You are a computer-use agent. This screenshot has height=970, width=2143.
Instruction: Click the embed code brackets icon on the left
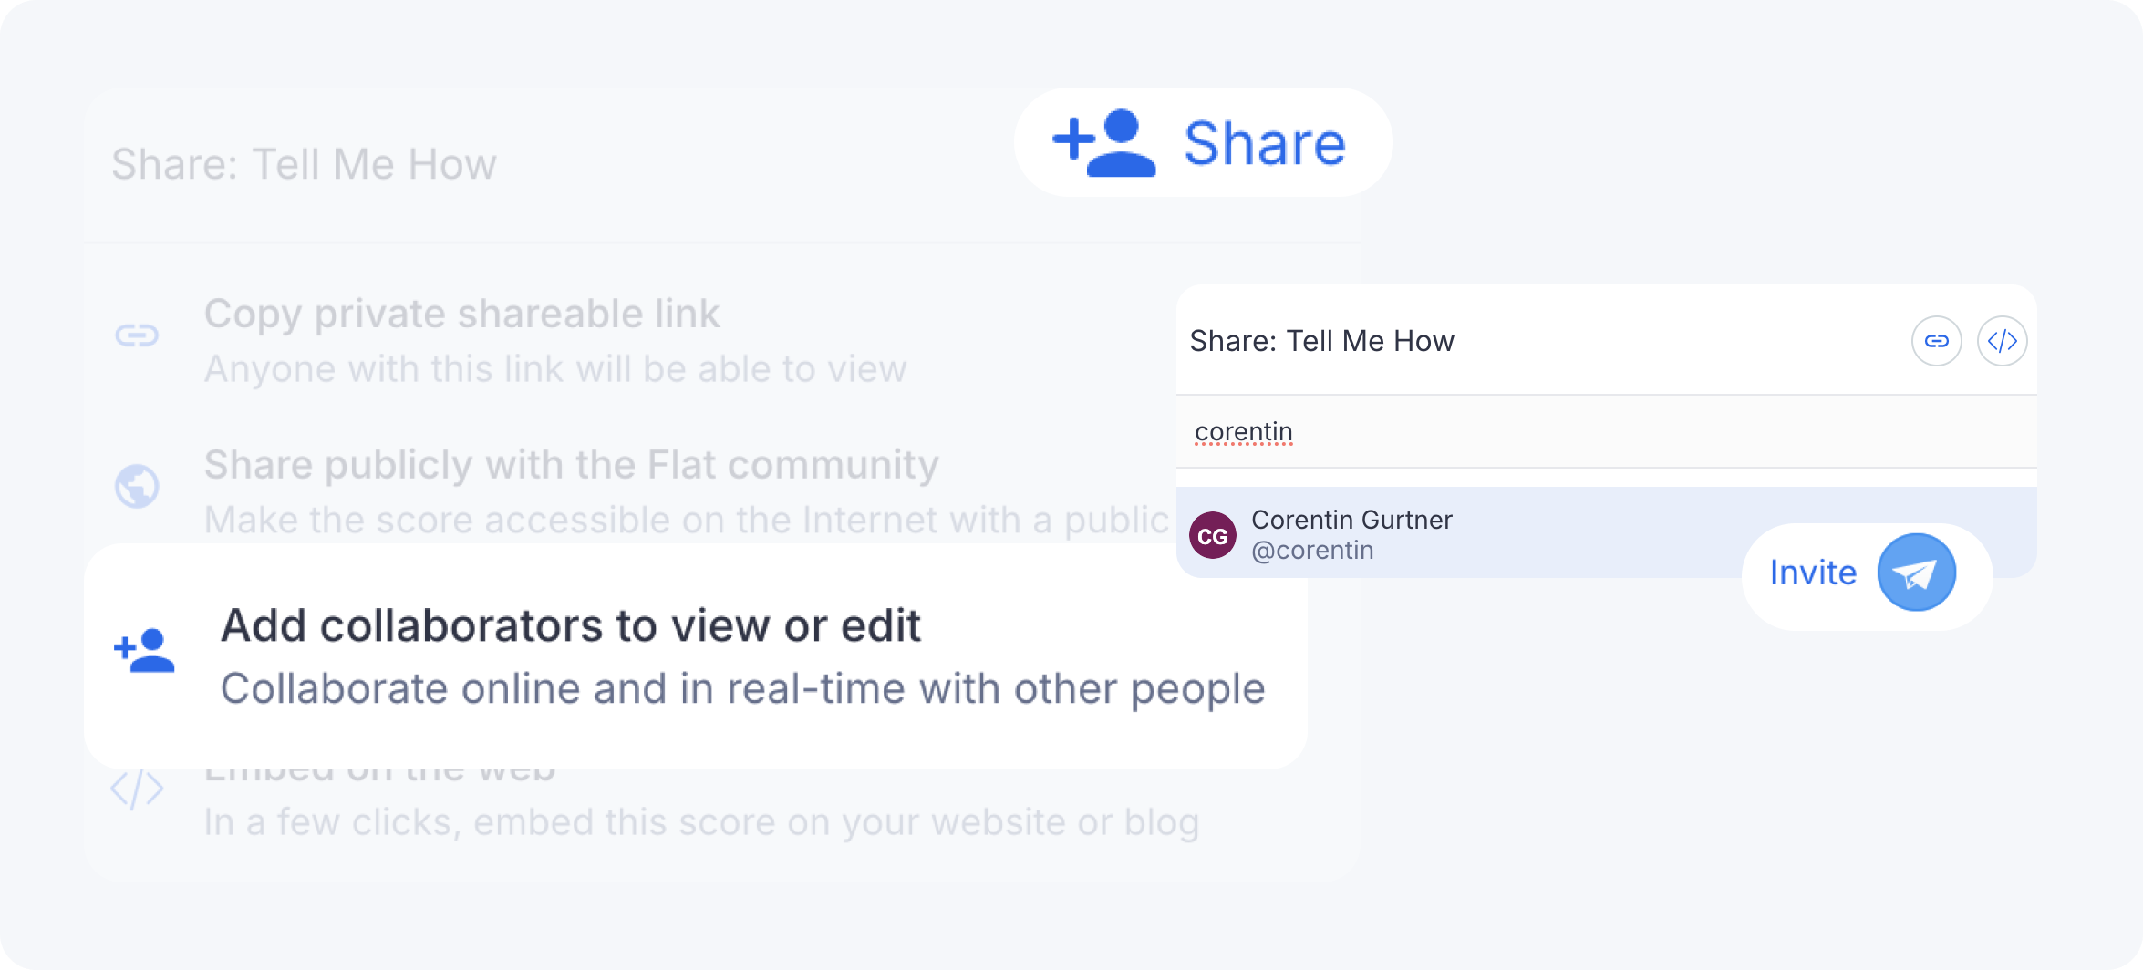click(137, 789)
